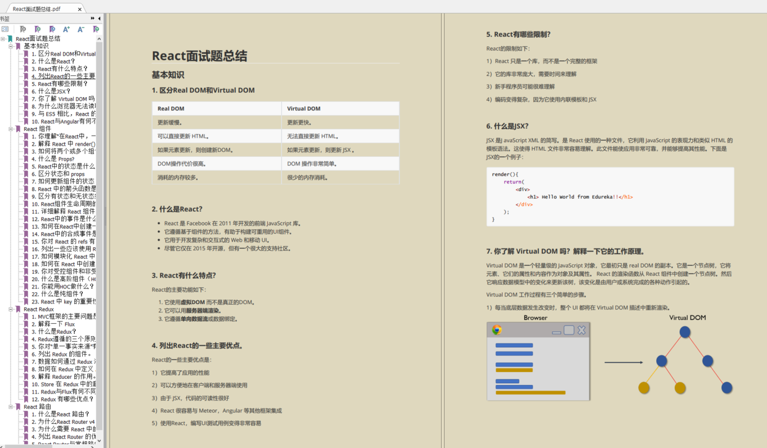The height and width of the screenshot is (448, 767).
Task: Click the bookmark icon beside React 组件
Action: 19,129
